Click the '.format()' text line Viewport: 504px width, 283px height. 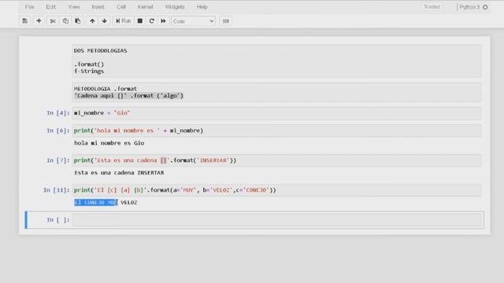click(89, 64)
